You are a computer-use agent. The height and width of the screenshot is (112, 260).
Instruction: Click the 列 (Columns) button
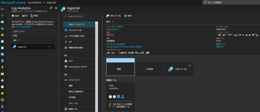click(x=25, y=16)
